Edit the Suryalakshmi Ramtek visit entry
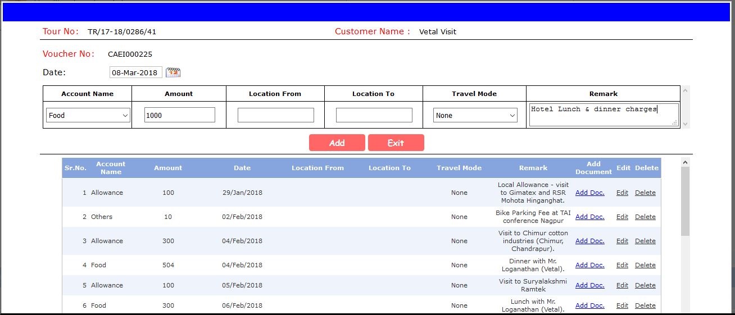 pyautogui.click(x=622, y=285)
